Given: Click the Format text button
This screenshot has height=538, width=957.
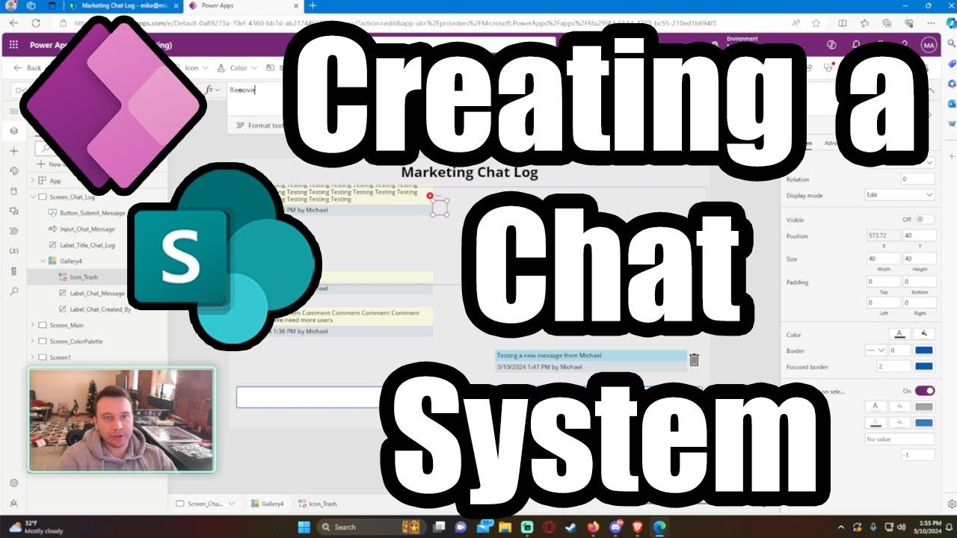Looking at the screenshot, I should click(x=260, y=126).
